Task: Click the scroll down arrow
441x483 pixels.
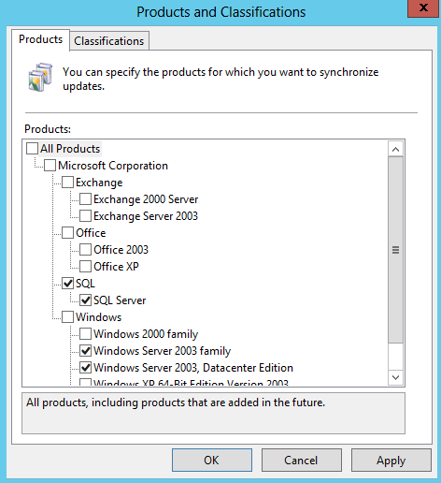Action: (395, 377)
